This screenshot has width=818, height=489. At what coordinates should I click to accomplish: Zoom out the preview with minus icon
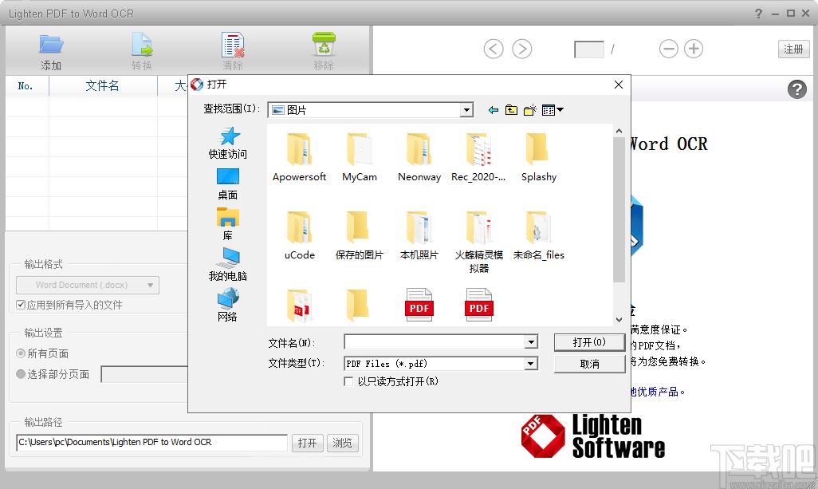(x=668, y=49)
